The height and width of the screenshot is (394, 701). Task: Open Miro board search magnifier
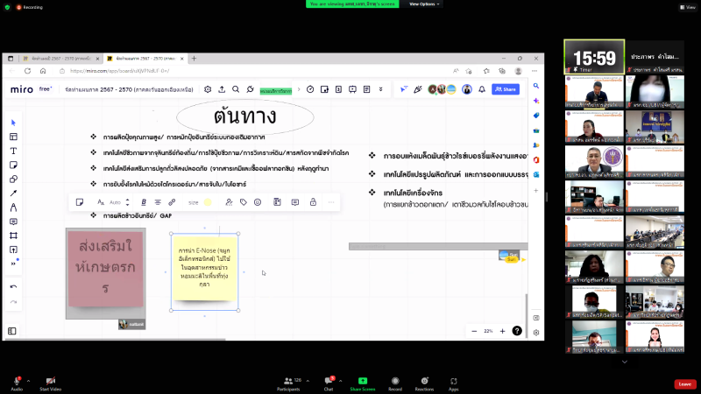(237, 88)
